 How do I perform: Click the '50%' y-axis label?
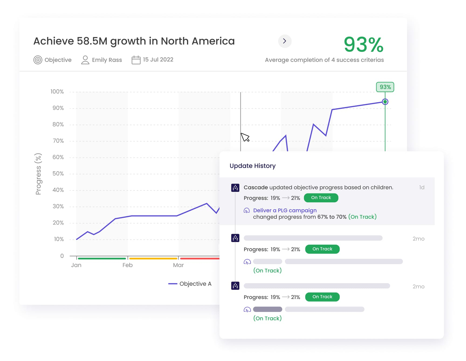[58, 174]
